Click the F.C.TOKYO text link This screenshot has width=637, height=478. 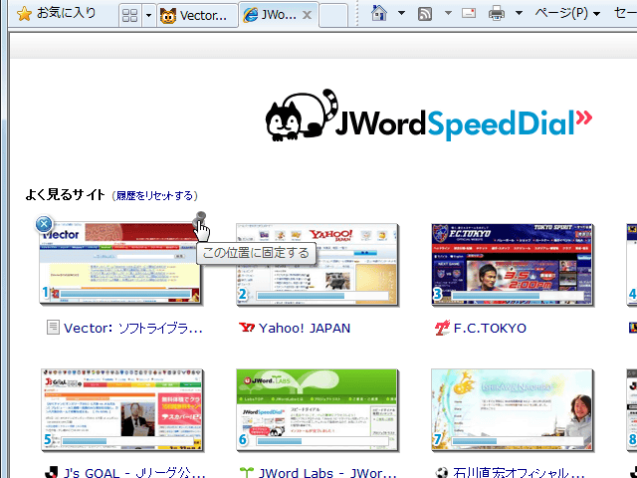pyautogui.click(x=490, y=328)
